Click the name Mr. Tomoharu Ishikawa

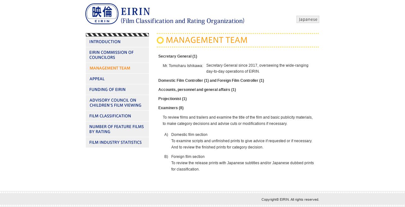[183, 66]
